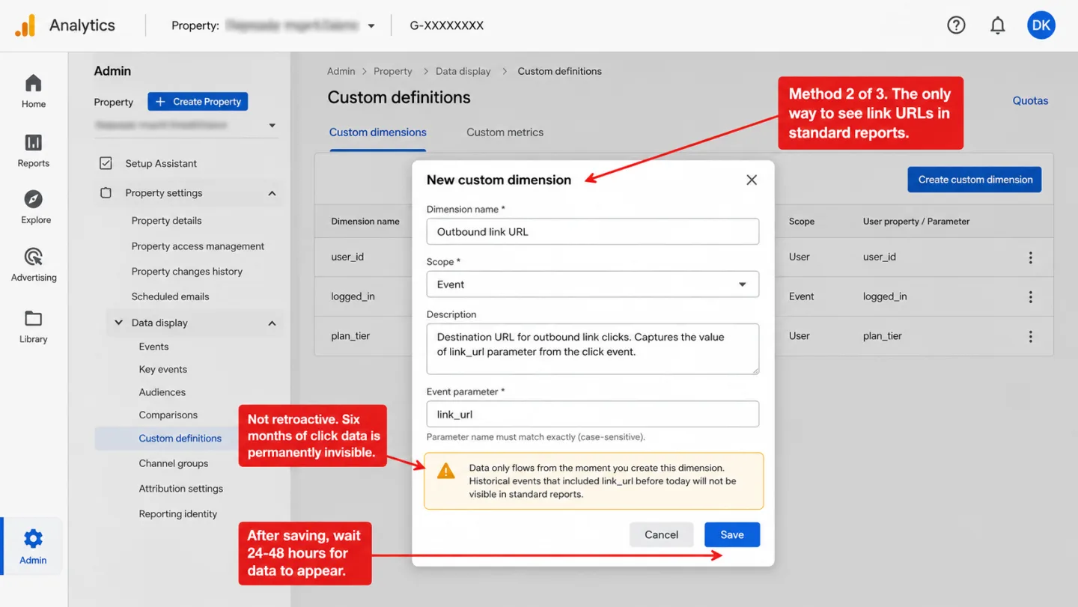Viewport: 1078px width, 607px height.
Task: Click the Event parameter input field
Action: (592, 415)
